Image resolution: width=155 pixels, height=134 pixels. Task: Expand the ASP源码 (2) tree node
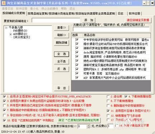[11, 34]
